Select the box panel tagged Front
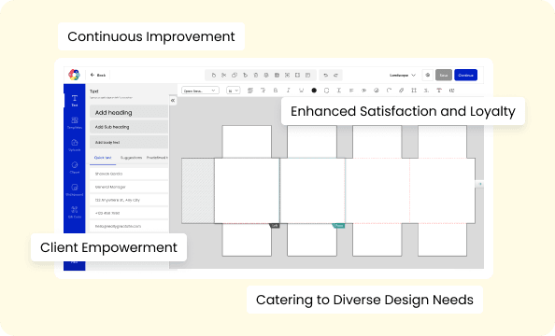The height and width of the screenshot is (336, 555). click(312, 190)
